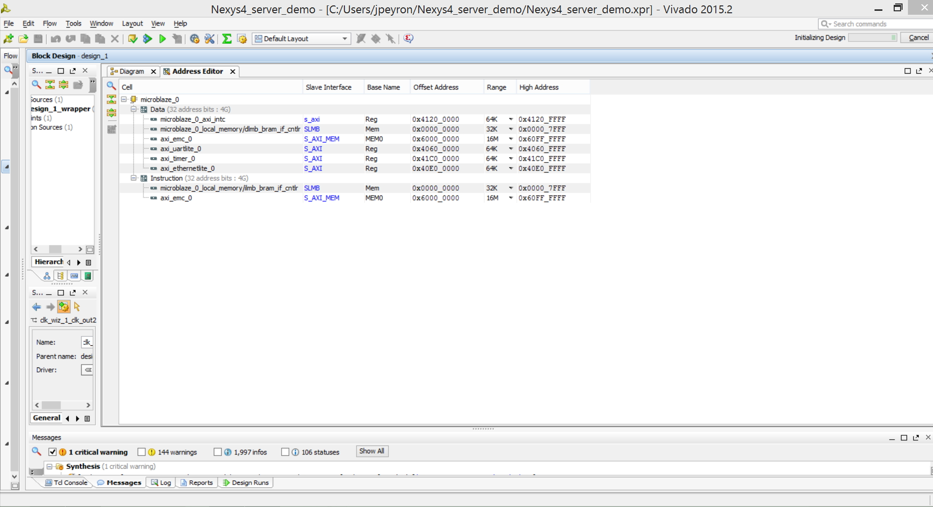The height and width of the screenshot is (507, 933).
Task: Click the Xilinx feedback speech-bubble icon
Action: click(x=408, y=38)
